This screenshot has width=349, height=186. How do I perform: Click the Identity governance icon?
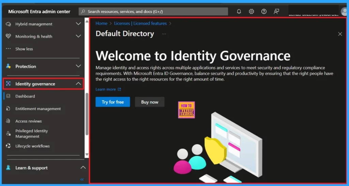8,84
